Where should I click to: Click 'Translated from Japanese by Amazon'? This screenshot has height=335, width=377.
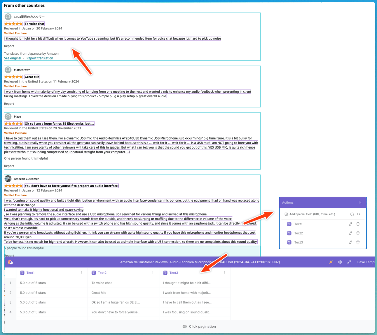click(31, 54)
